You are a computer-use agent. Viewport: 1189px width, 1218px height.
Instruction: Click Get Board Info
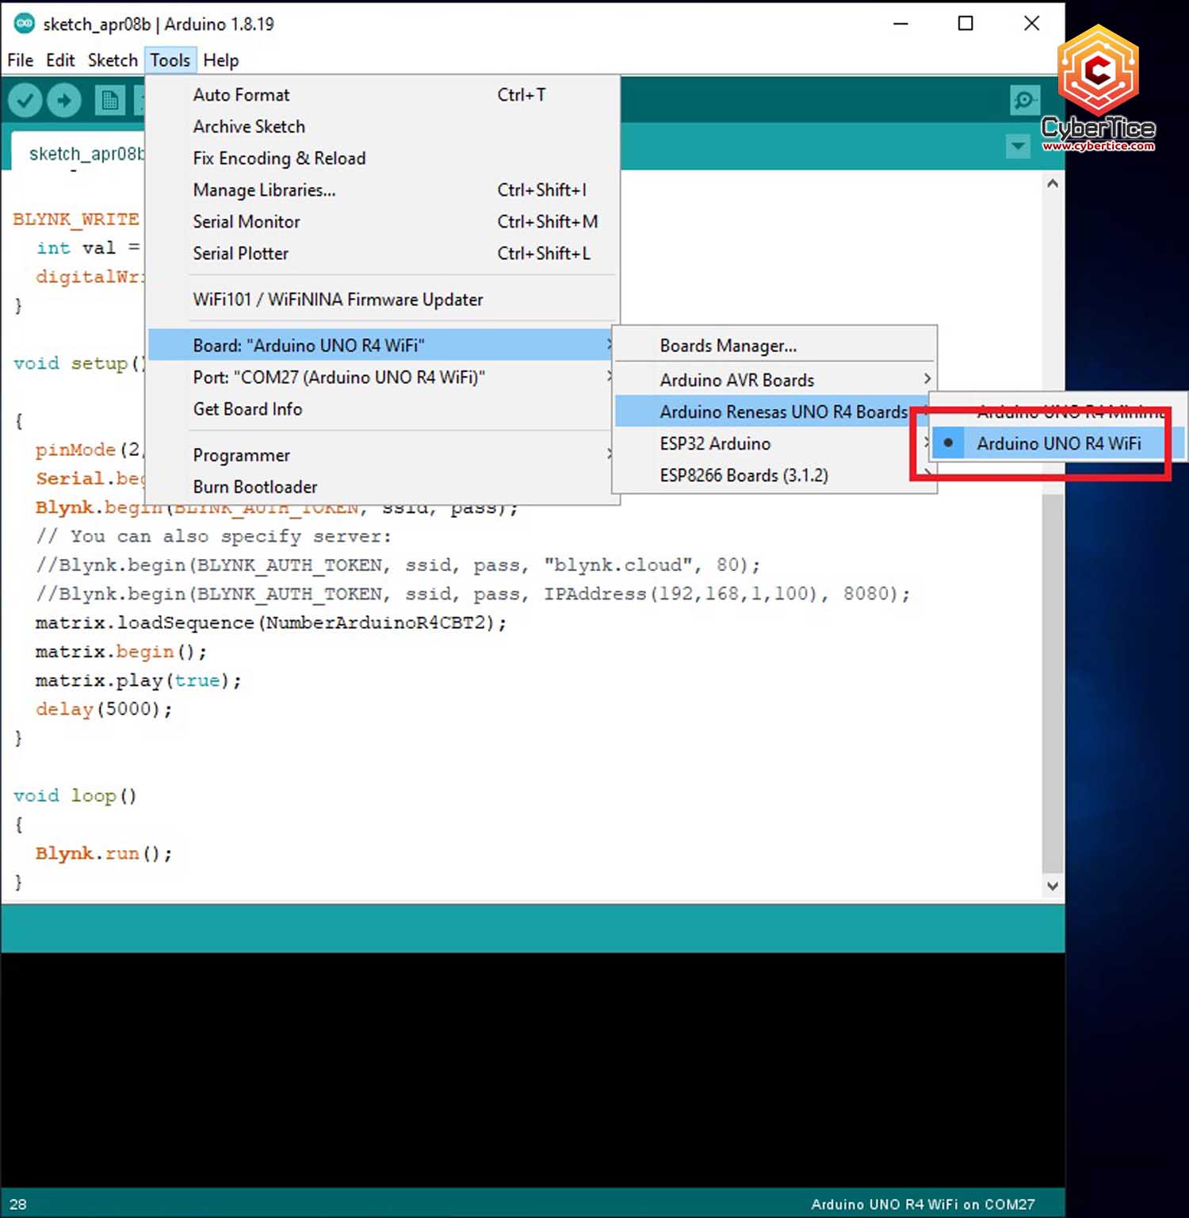pos(247,409)
